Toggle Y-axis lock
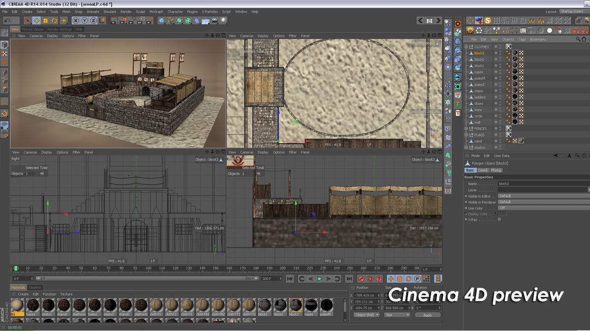 coord(85,21)
